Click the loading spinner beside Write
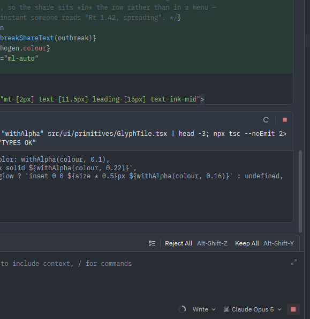 (182, 309)
